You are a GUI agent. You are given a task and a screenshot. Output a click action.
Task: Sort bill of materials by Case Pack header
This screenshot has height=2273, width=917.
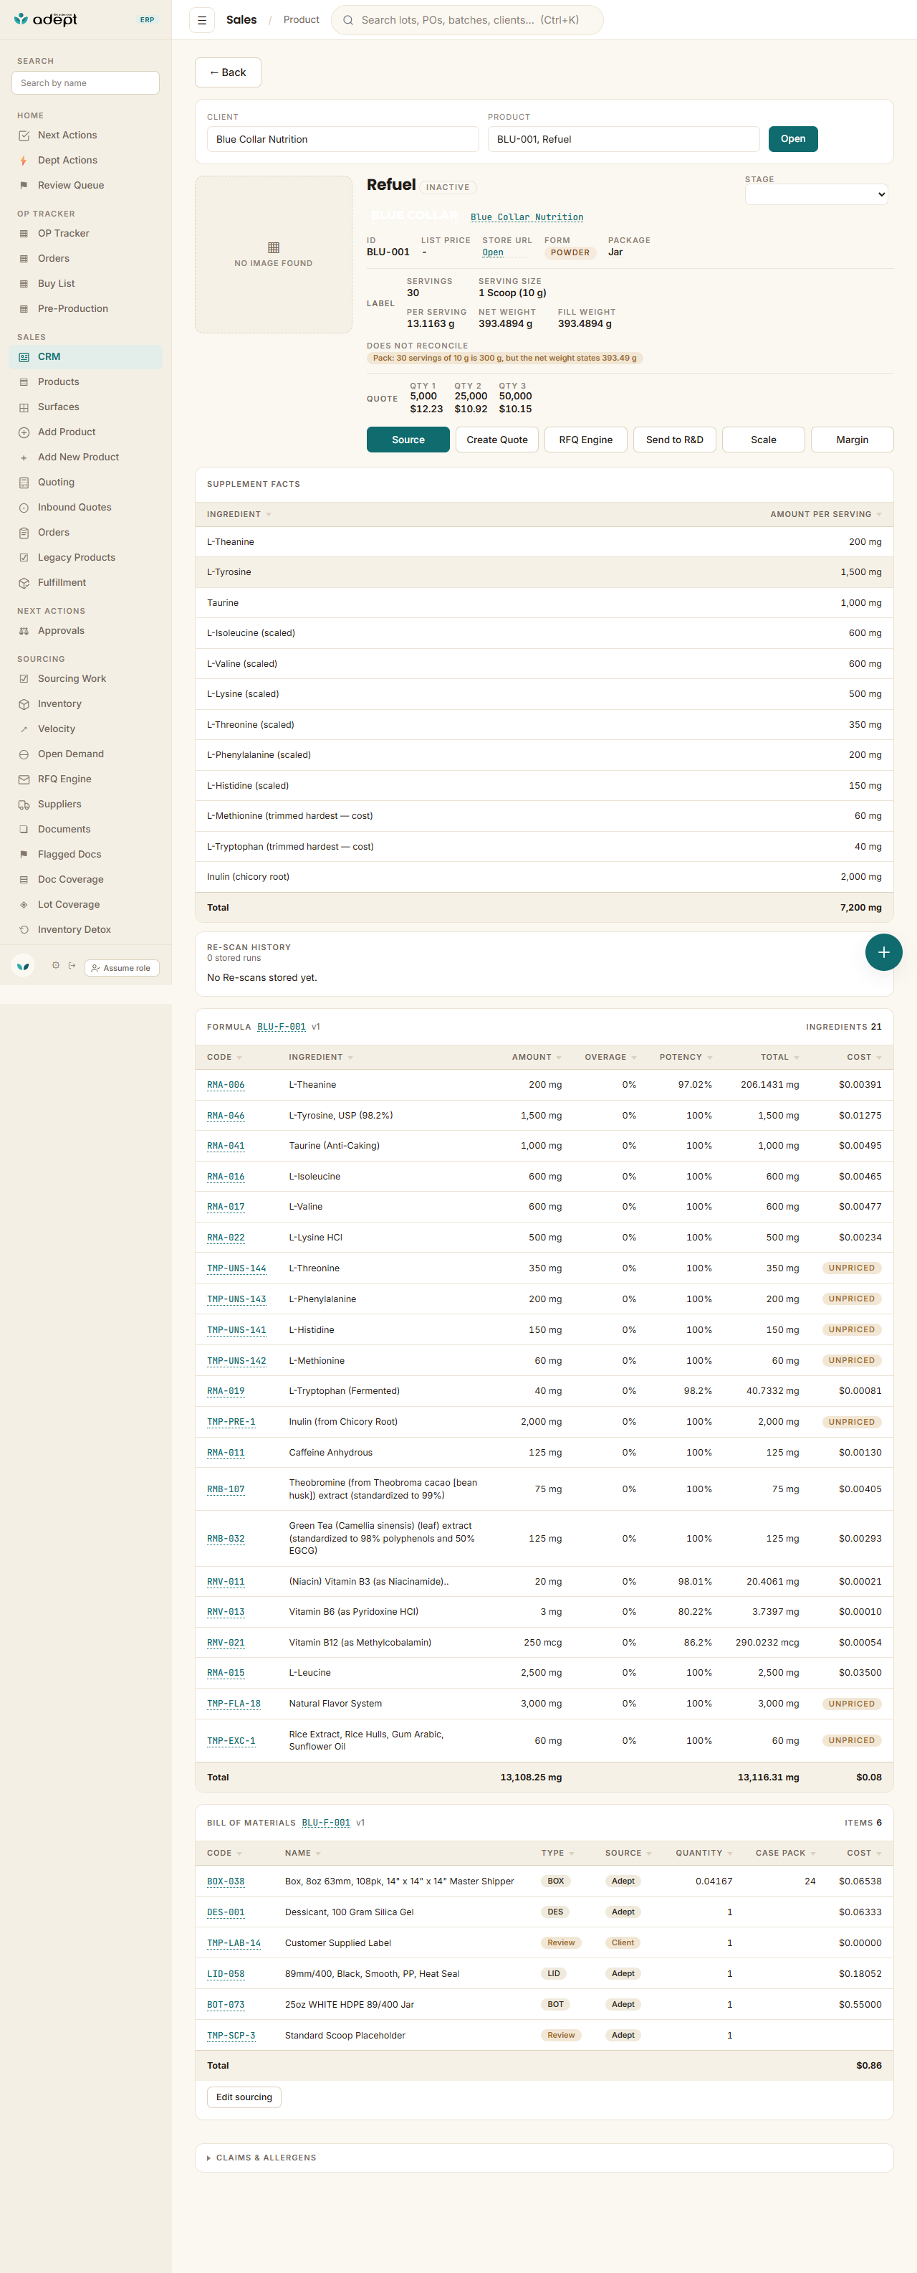784,1853
